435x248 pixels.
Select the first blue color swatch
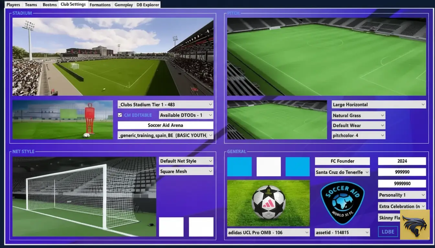tap(239, 167)
